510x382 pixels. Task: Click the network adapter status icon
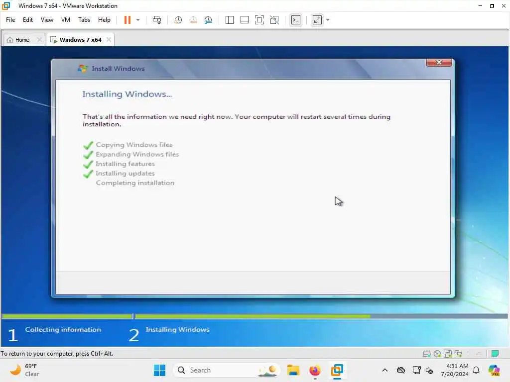pyautogui.click(x=458, y=354)
